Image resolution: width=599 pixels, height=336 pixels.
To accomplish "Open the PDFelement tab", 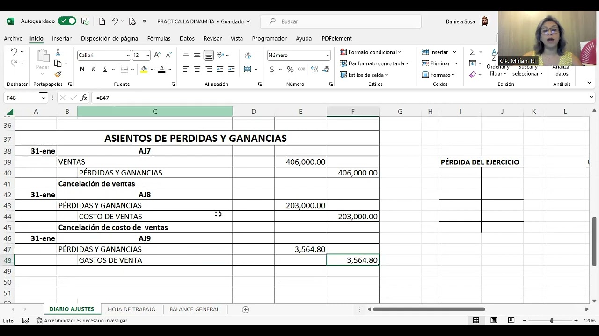I will click(336, 38).
